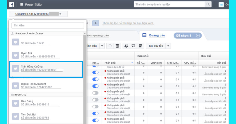Click the trash delete icon

coord(117,46)
